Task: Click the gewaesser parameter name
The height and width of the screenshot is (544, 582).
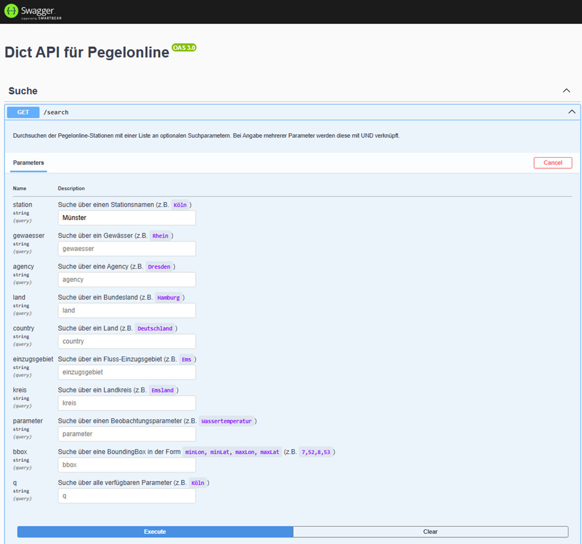Action: (28, 235)
